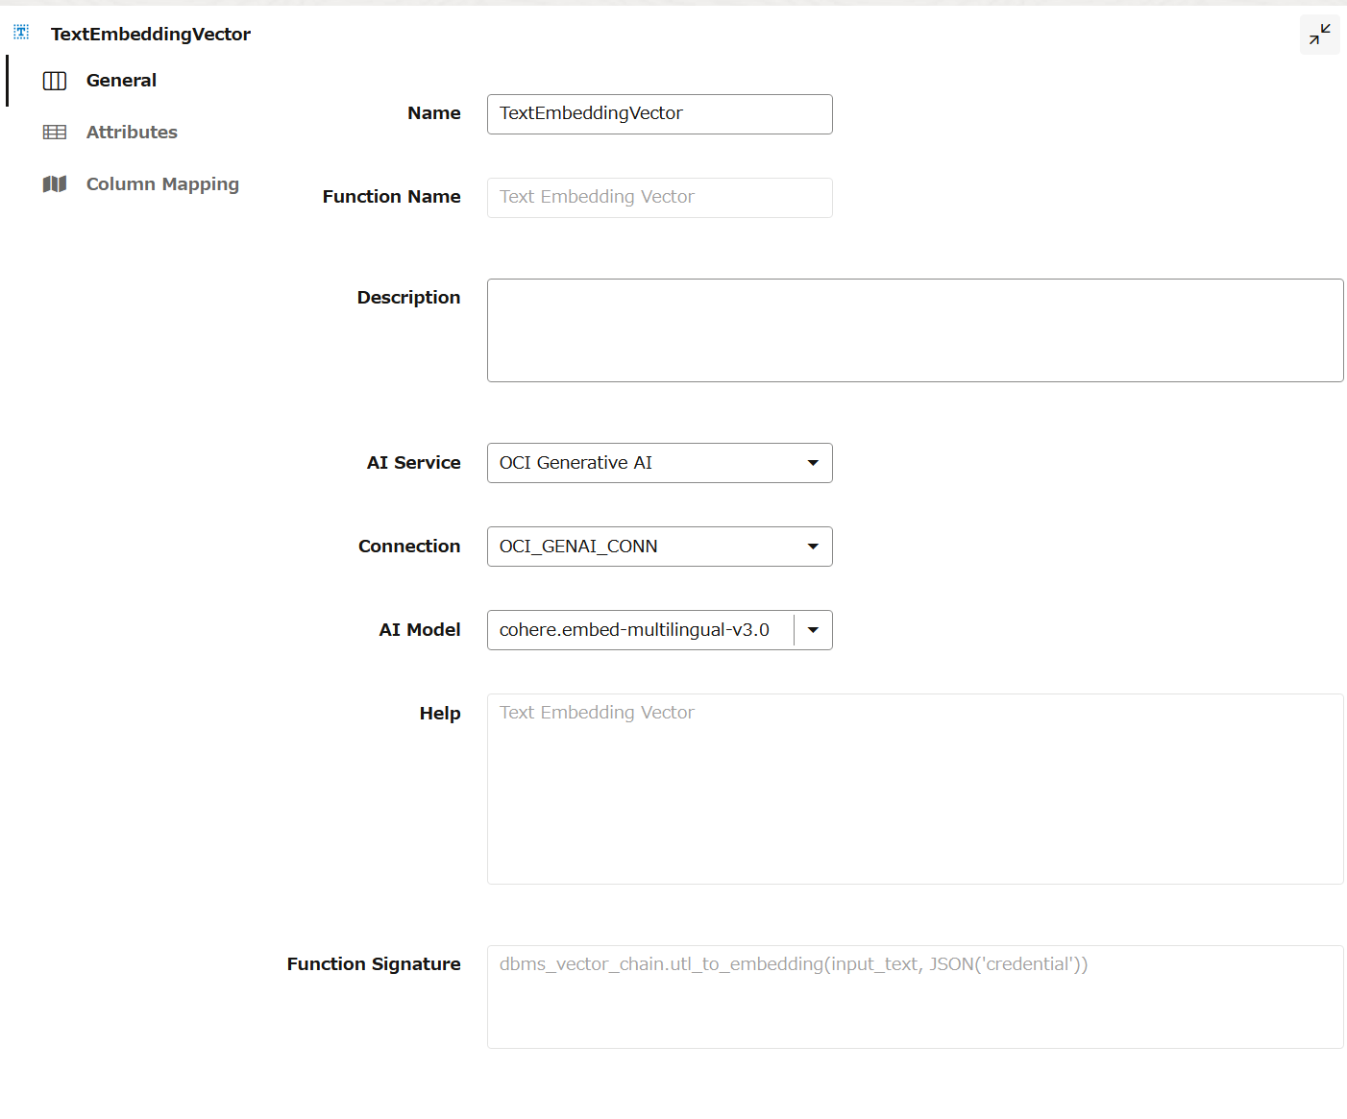Viewport: 1347px width, 1119px height.
Task: Click the OCI_GENAI_CONN connection value
Action: 578,547
